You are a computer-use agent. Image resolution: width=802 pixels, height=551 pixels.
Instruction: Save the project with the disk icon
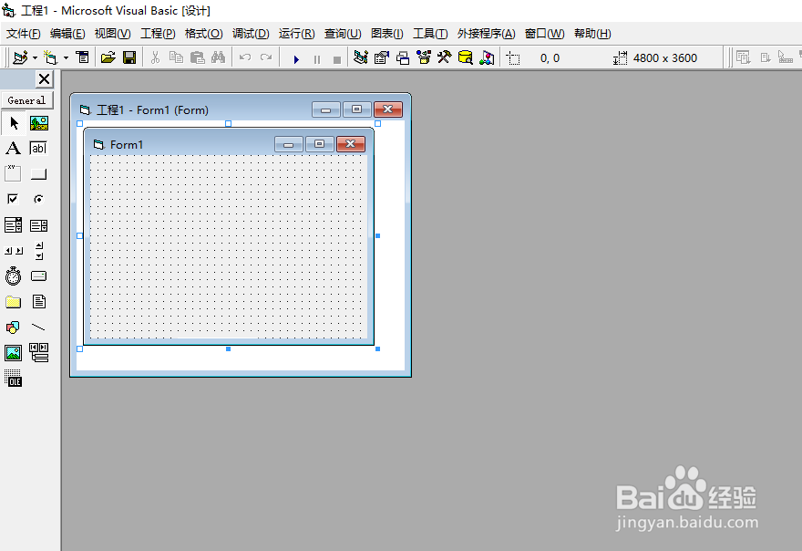[129, 57]
